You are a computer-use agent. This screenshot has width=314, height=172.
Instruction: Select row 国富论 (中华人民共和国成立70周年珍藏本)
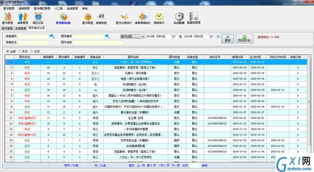tap(156, 95)
